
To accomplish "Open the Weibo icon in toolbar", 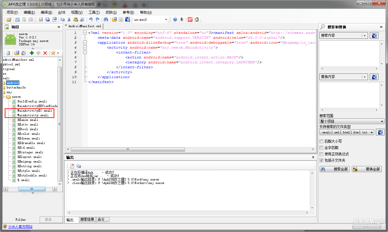I will click(x=190, y=19).
